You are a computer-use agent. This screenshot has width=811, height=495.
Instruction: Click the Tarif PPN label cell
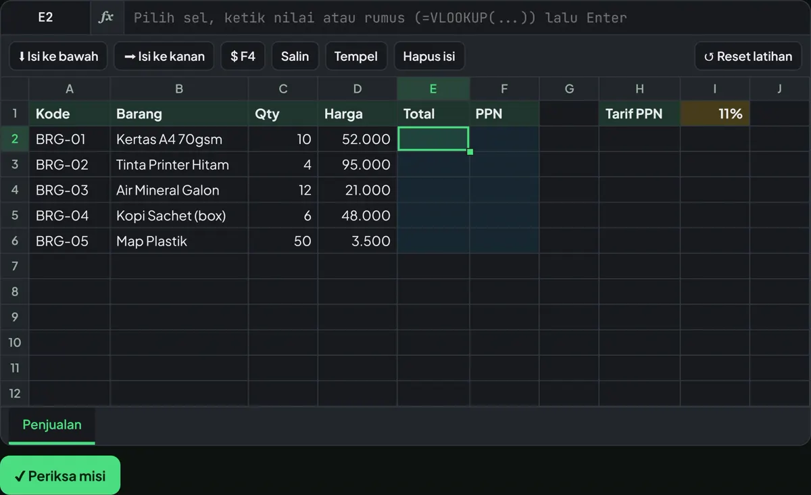639,114
